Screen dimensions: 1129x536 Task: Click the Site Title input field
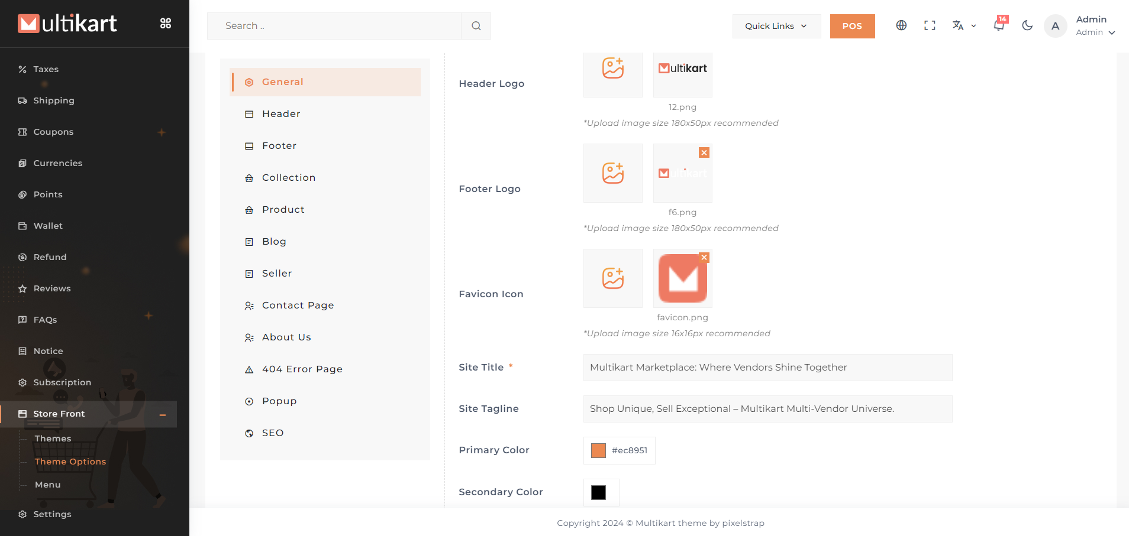click(767, 368)
